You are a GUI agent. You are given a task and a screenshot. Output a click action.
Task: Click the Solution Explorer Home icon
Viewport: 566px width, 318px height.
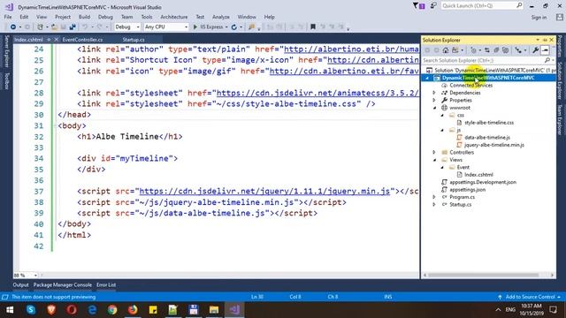pos(446,50)
